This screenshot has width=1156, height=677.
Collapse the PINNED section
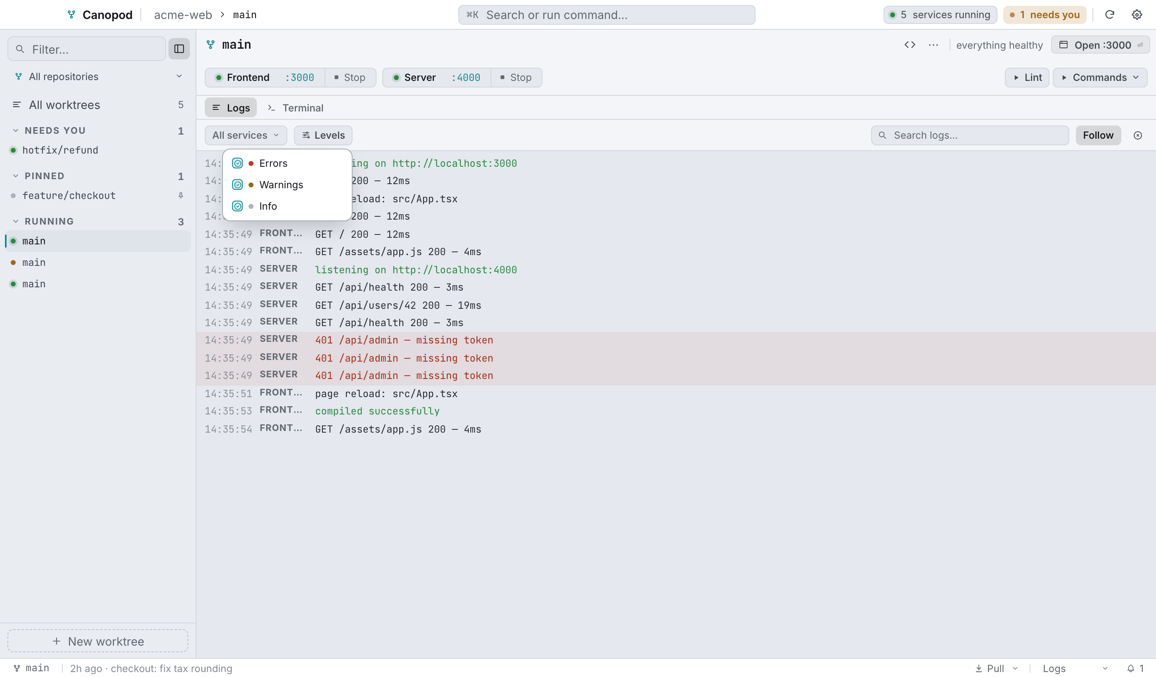(x=16, y=176)
